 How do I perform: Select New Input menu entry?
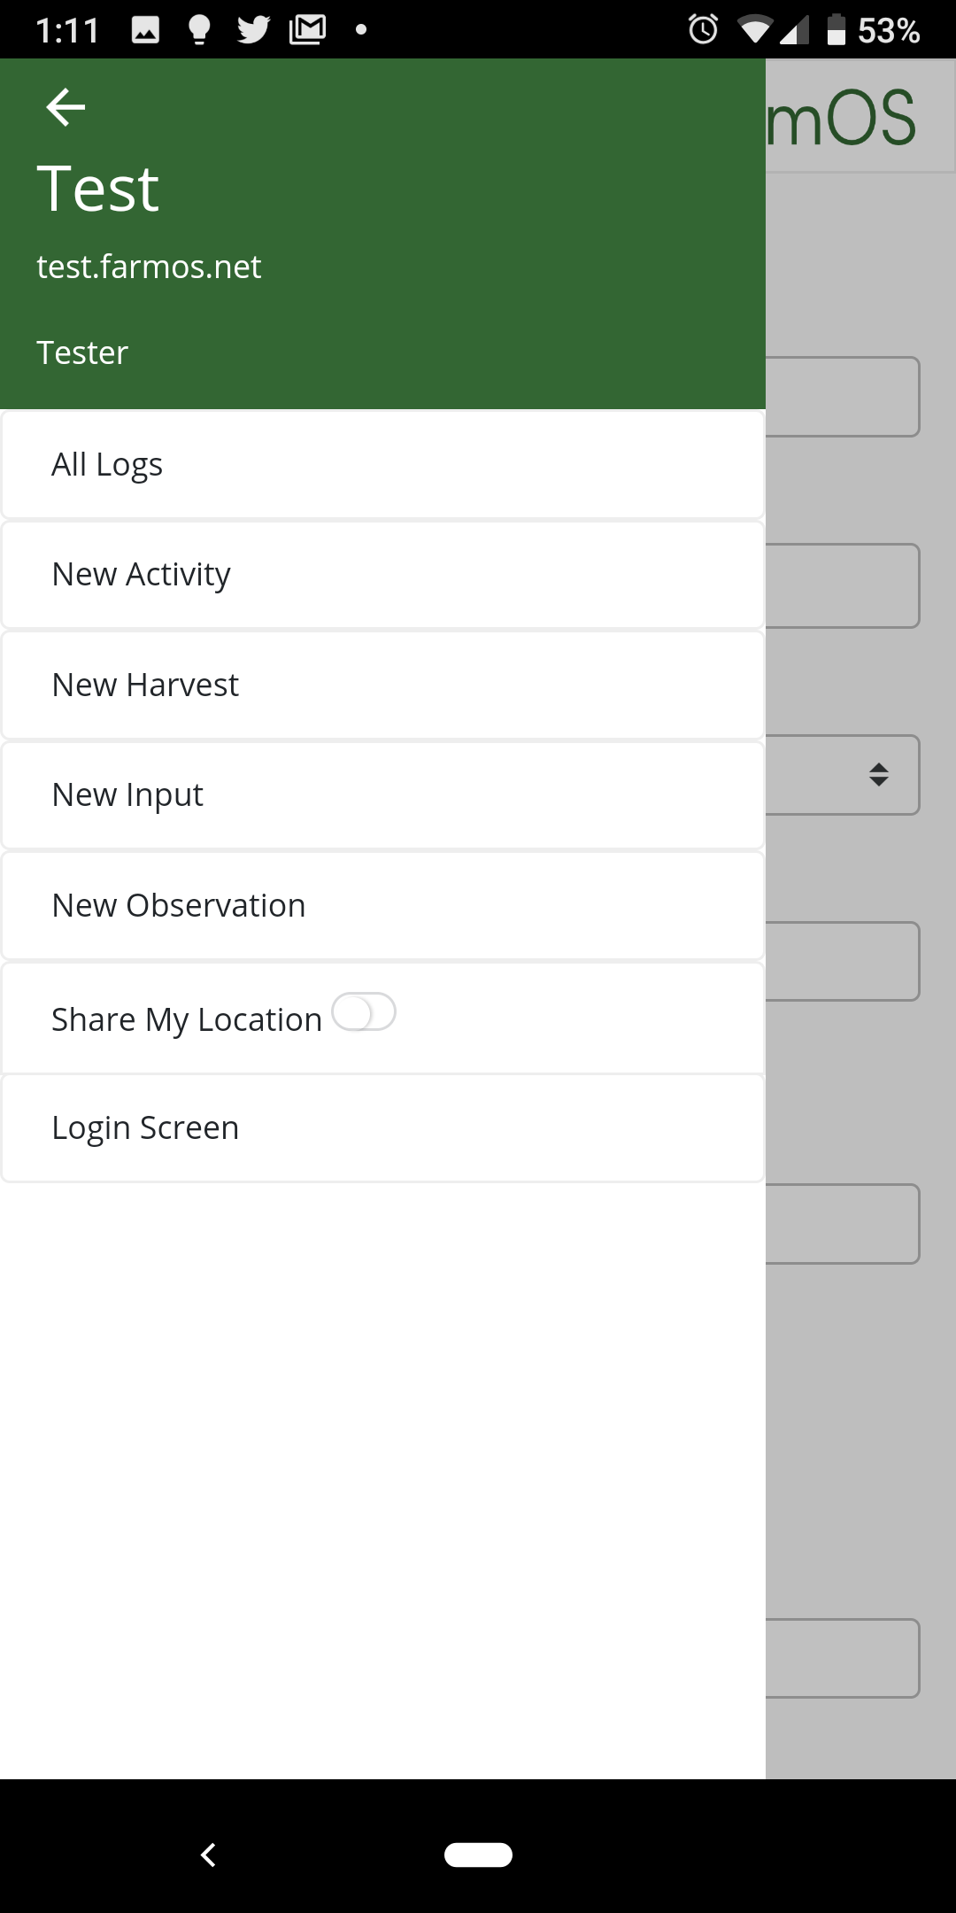tap(382, 795)
